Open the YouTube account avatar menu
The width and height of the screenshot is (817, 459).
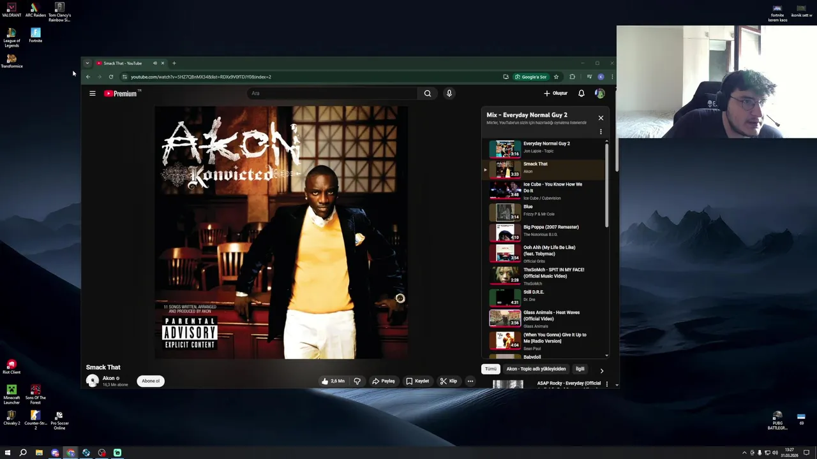pos(600,94)
